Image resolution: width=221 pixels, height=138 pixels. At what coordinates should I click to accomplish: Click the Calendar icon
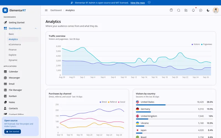tap(5, 71)
